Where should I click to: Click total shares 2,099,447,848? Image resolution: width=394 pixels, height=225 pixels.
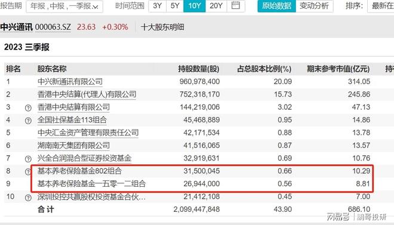[196, 209]
